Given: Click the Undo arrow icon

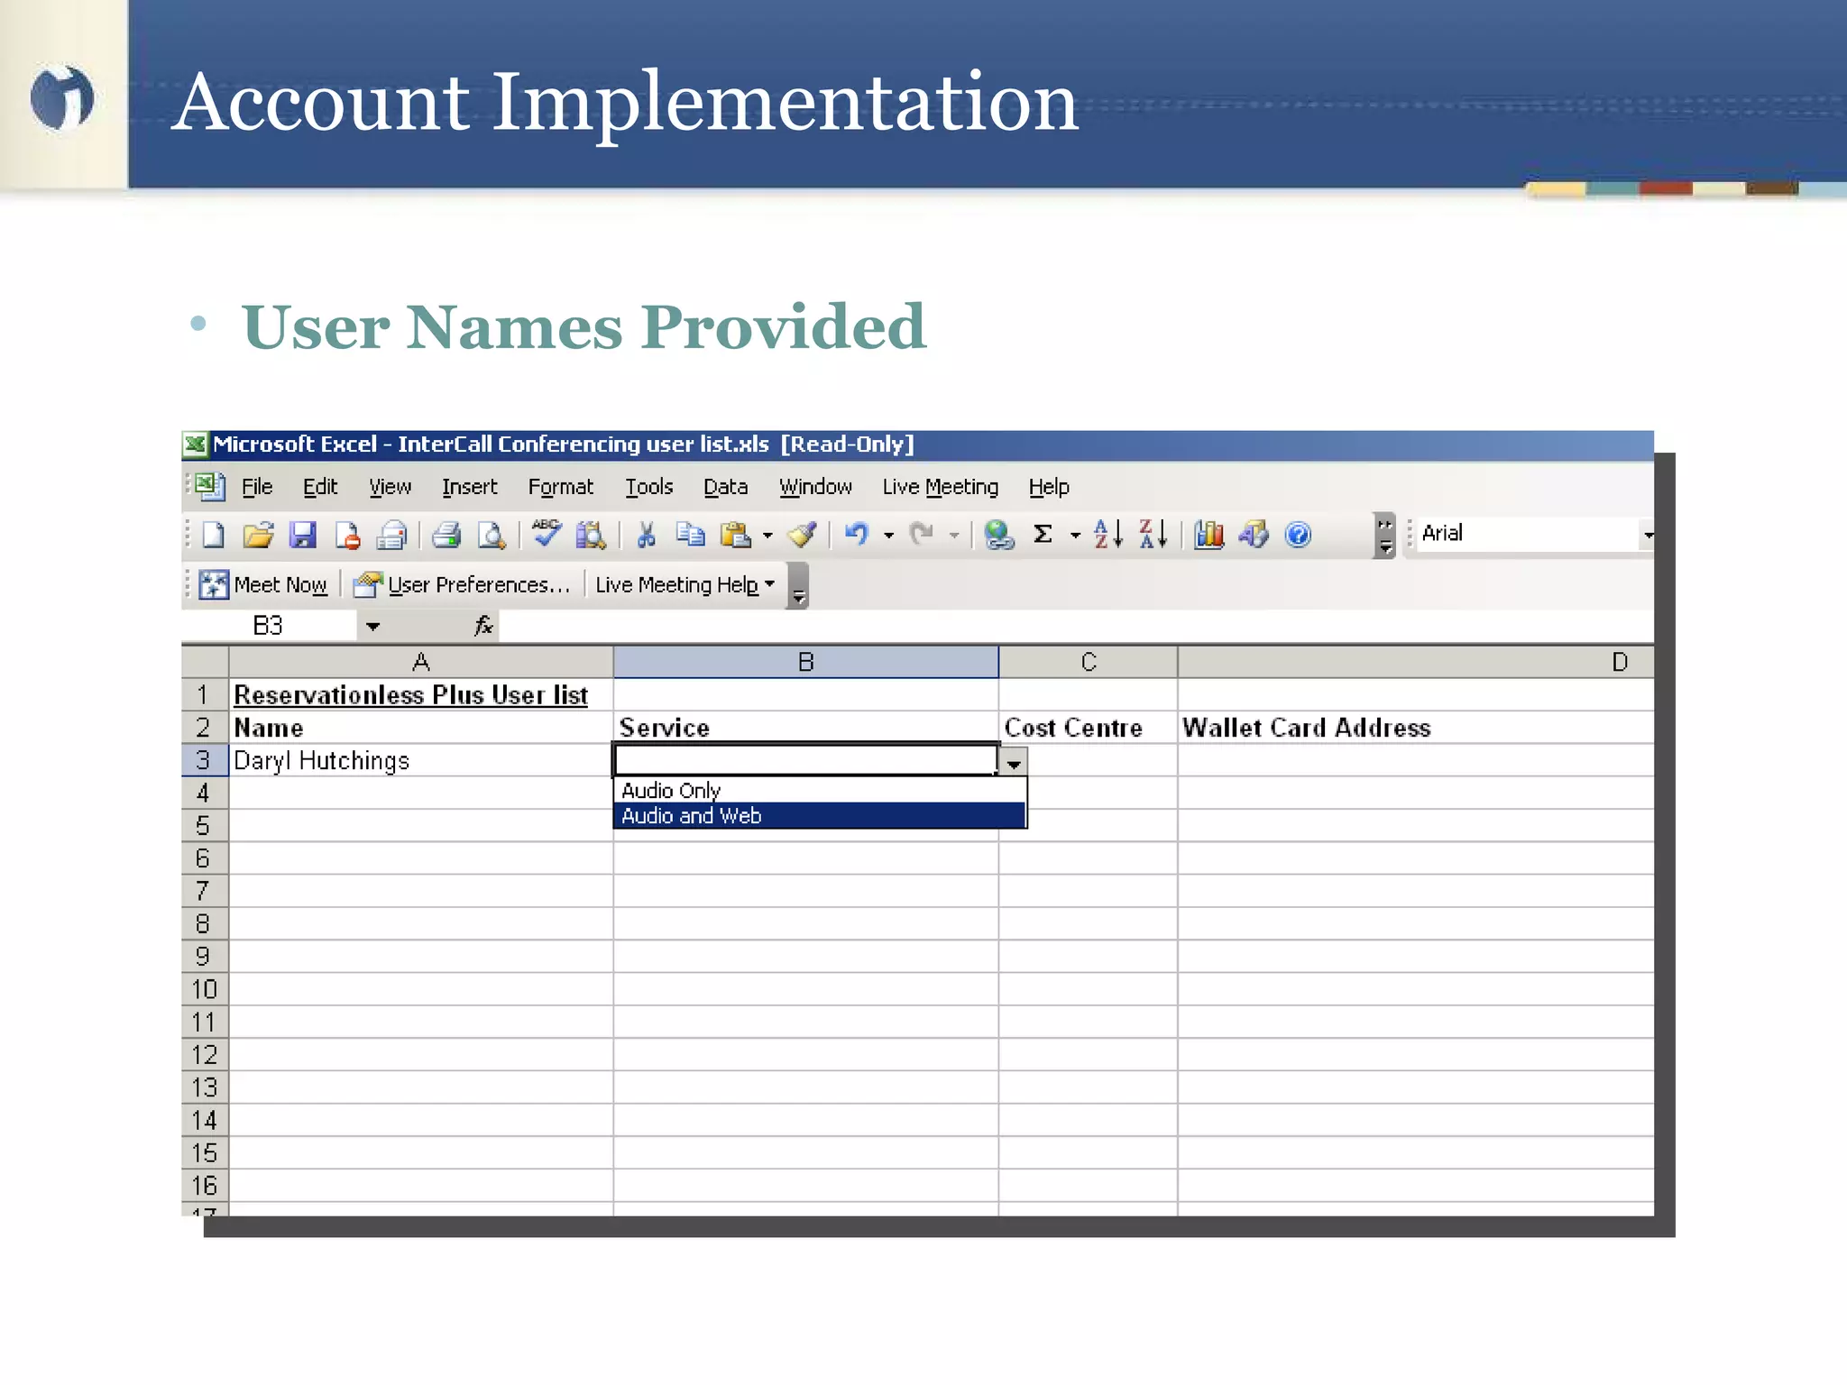Looking at the screenshot, I should pyautogui.click(x=857, y=535).
